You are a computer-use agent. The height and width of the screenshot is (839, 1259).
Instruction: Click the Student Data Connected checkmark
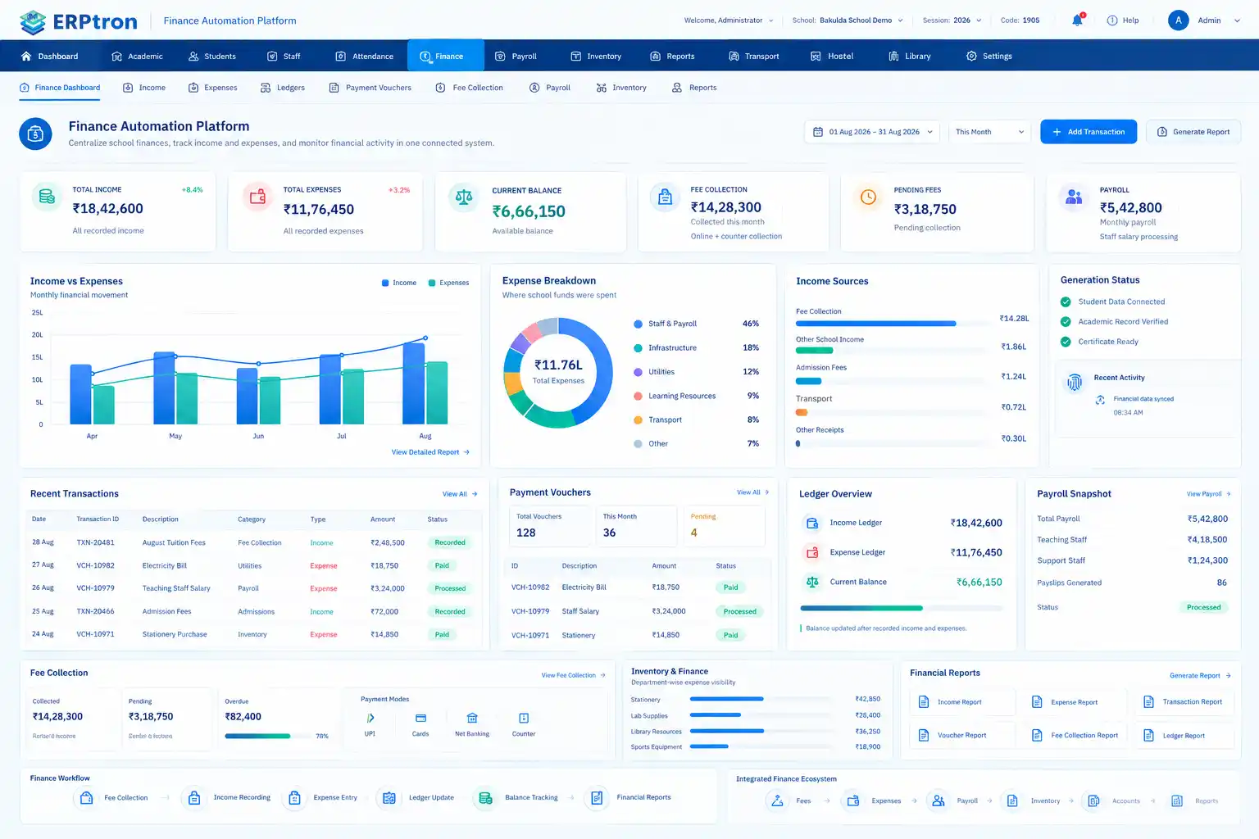click(1066, 302)
